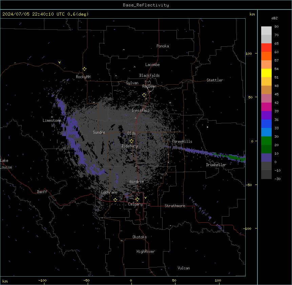Click the Airdrie city label
This screenshot has height=285, width=292.
pos(137,182)
